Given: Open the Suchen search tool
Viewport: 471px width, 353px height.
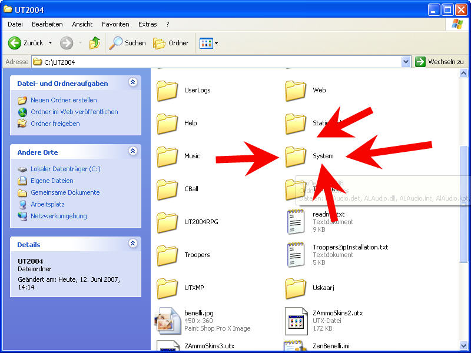Looking at the screenshot, I should (x=128, y=43).
